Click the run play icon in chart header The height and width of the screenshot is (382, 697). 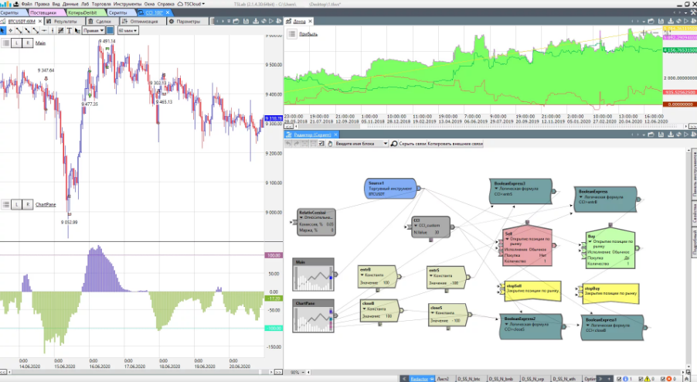click(x=270, y=21)
